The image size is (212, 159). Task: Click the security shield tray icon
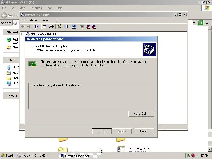click(x=193, y=156)
